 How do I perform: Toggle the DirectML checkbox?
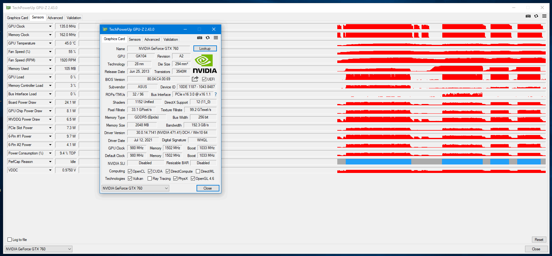click(x=198, y=171)
